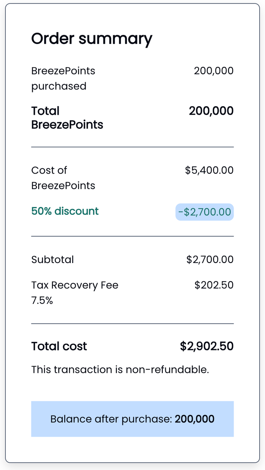Click the Tax Recovery Fee 7.5% label

point(75,293)
